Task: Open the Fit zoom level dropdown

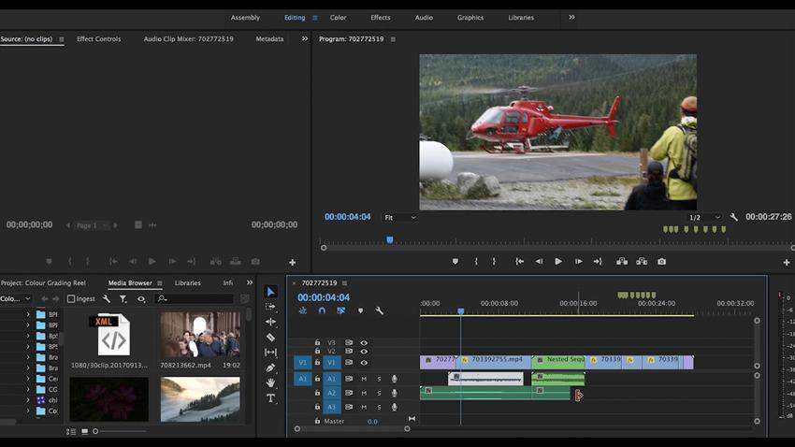Action: coord(400,217)
